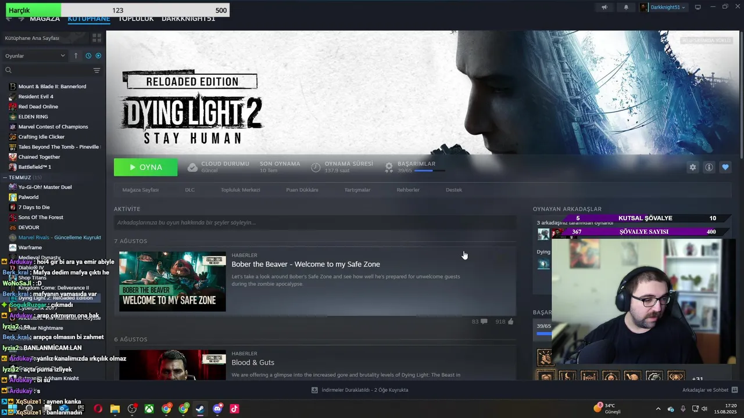Toggle the recent activity clock filter

(88, 56)
